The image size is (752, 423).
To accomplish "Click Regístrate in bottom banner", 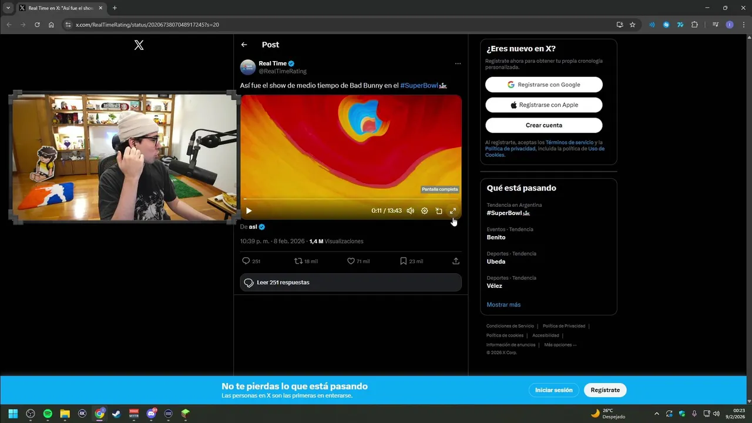I will (x=605, y=390).
